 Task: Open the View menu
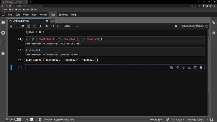[26, 15]
